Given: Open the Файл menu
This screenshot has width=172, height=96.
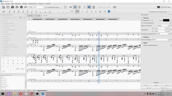Looking at the screenshot, I should [x=2, y=3].
